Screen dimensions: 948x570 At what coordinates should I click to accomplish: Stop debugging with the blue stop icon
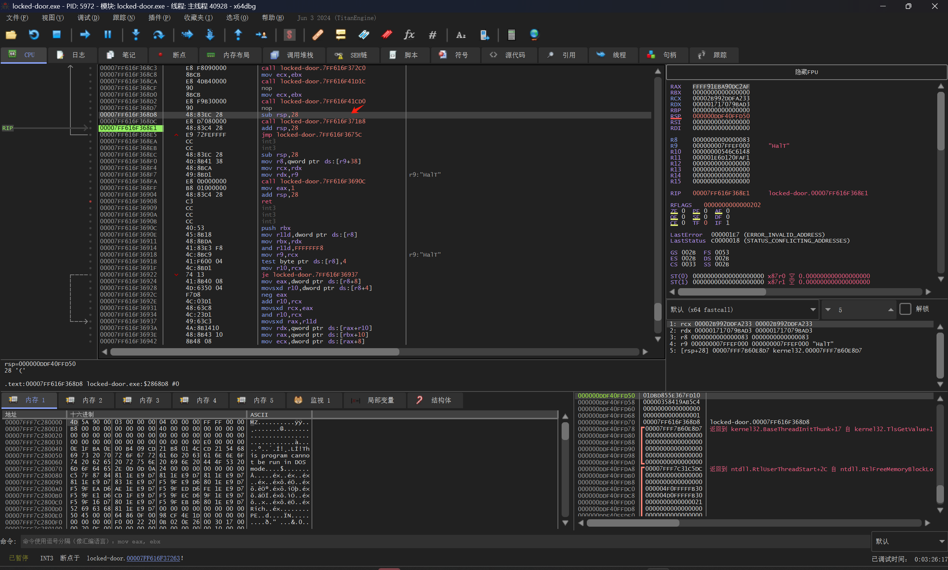point(56,35)
